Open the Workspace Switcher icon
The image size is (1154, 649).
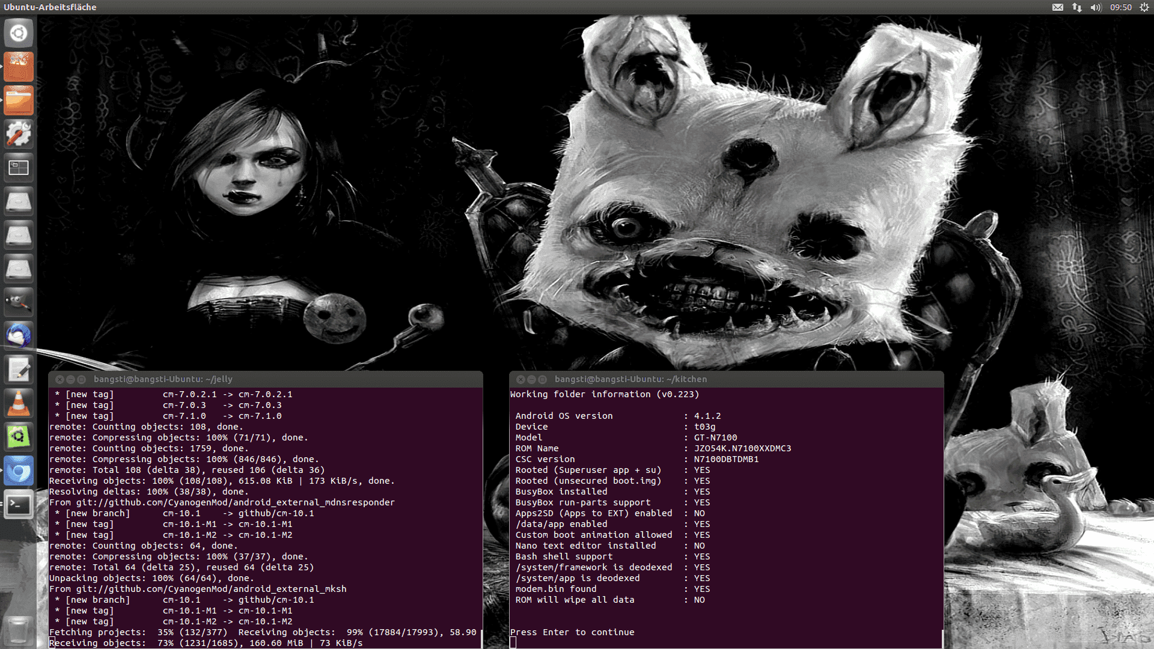pos(19,168)
